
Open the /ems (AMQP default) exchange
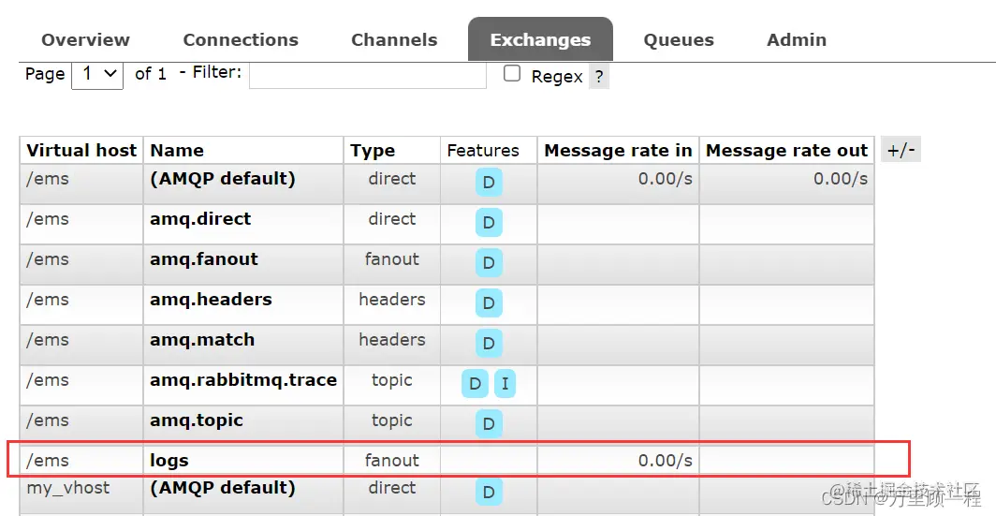tap(223, 179)
